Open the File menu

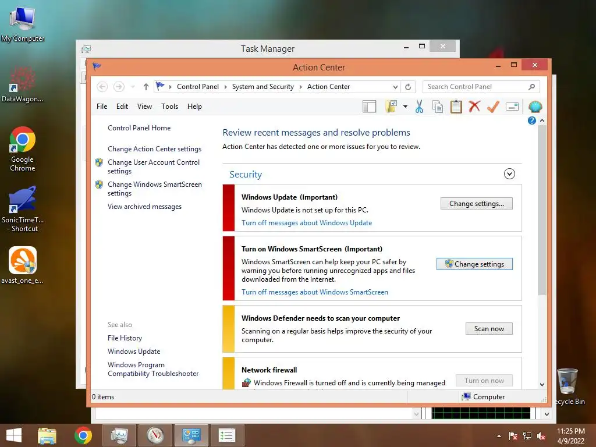coord(102,107)
